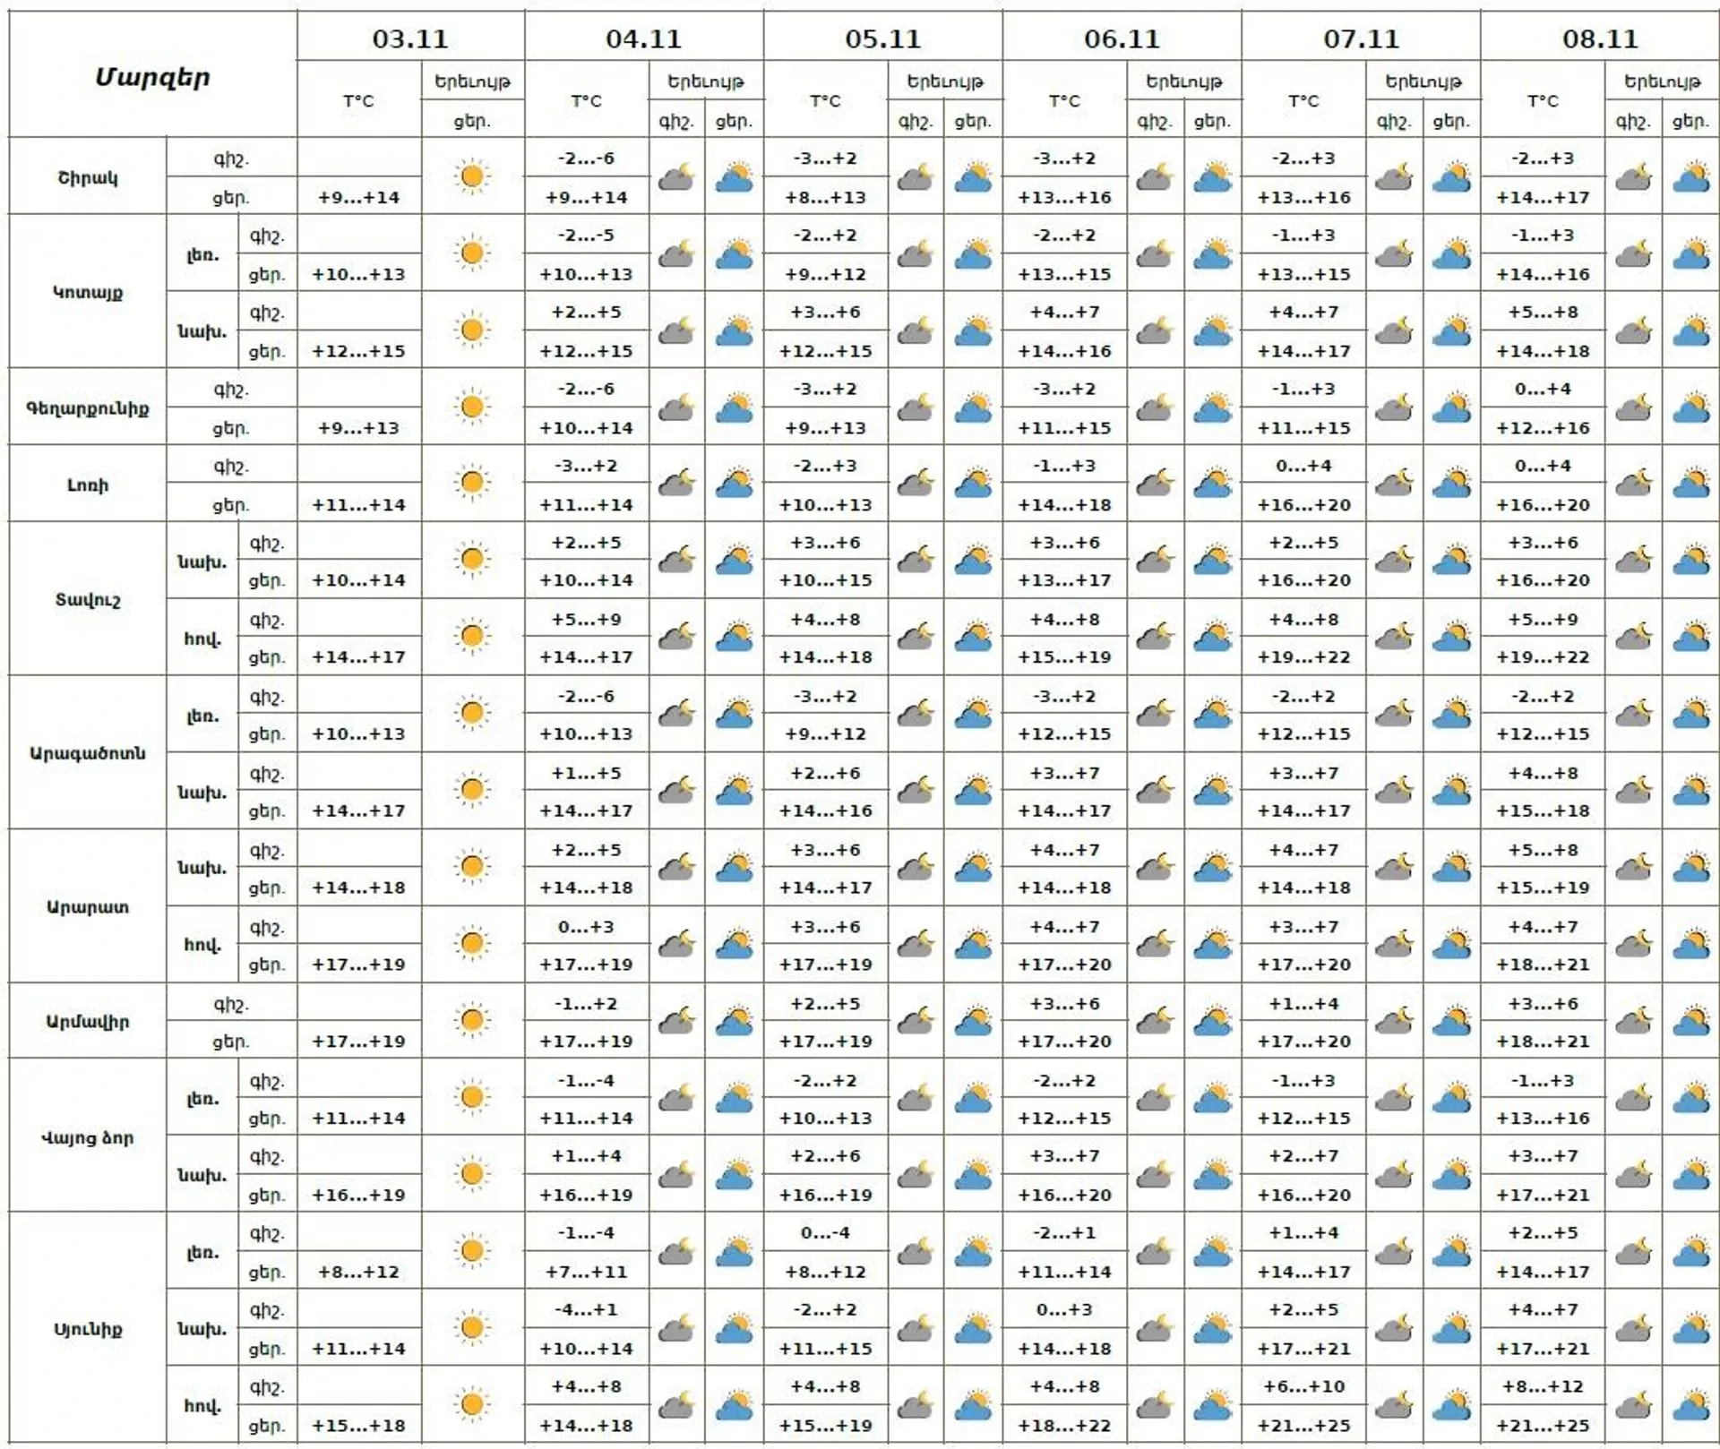Click Արմավիր night cloud-moon icon under 07.11
Screen dimensions: 1720x1449
pyautogui.click(x=1394, y=1022)
